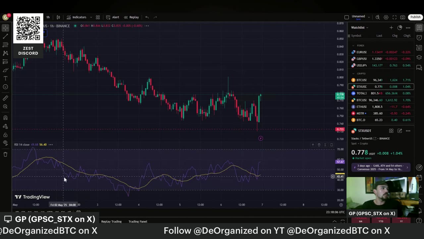Delete the RSI indicator pane
Screen dimensions: 424x239
(319, 145)
